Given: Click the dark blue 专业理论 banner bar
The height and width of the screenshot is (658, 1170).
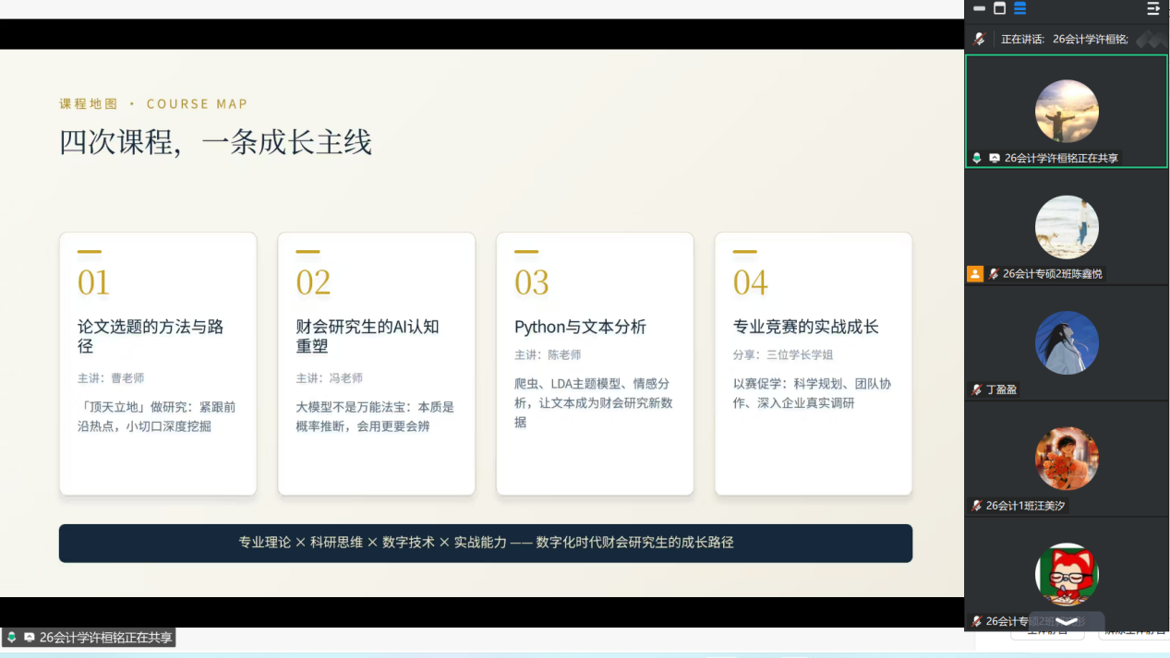Looking at the screenshot, I should coord(486,543).
